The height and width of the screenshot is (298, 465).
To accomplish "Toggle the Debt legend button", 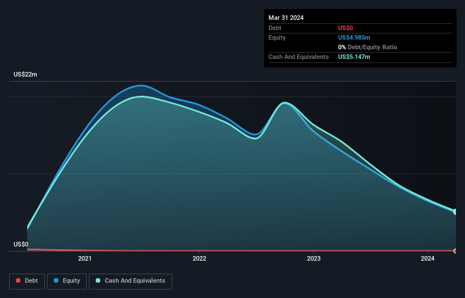I will point(27,281).
